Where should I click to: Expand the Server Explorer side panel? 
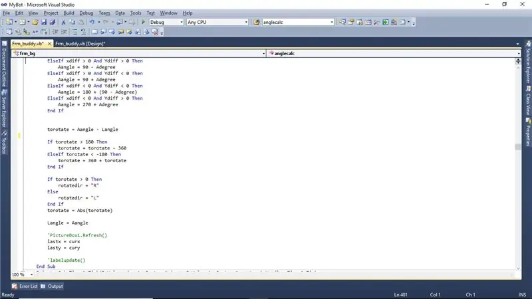[x=4, y=108]
